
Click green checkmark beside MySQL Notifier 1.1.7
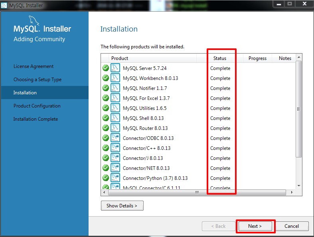106,88
